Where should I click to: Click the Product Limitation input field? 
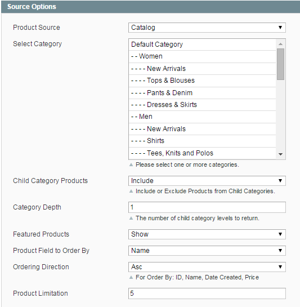(x=207, y=293)
